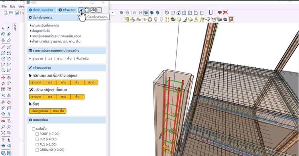Viewport: 299px width, 156px height.
Task: Toggle the FL1 (+1.00) checkbox
Action: point(37,145)
